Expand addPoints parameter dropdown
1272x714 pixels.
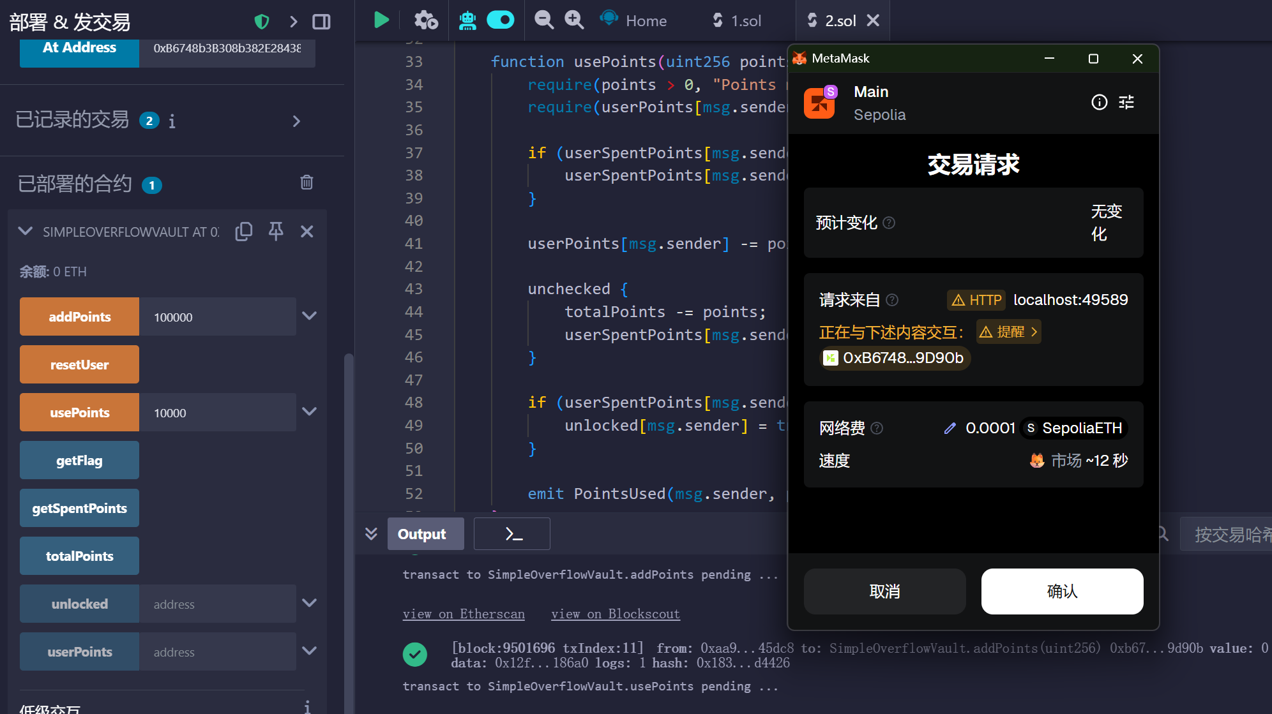click(x=310, y=316)
